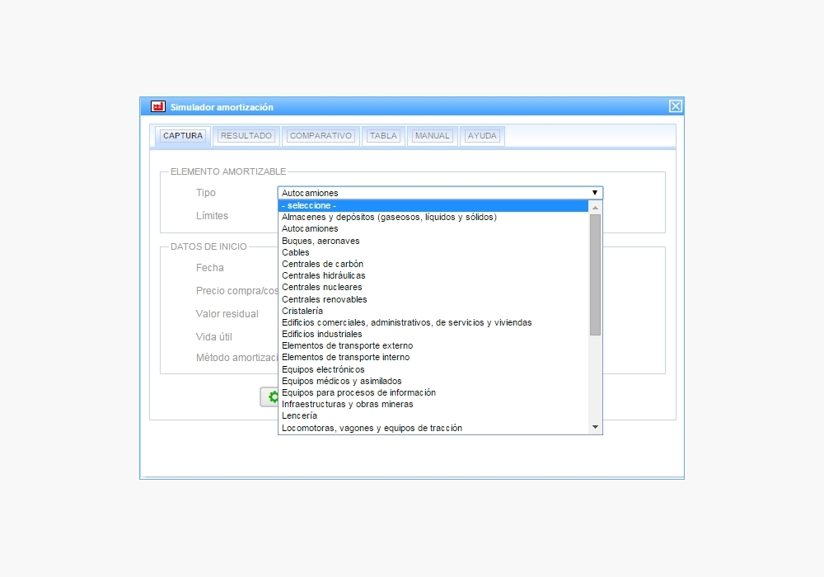Select the CAPTURA tab

coord(183,136)
